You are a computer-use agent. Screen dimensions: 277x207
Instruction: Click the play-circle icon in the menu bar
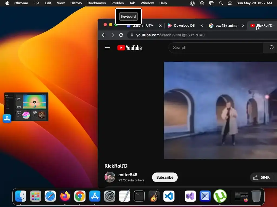pos(202,3)
